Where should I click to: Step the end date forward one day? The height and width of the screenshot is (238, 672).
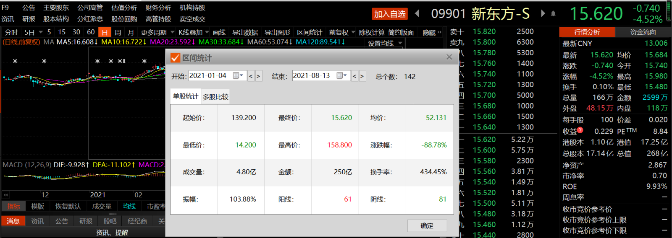[x=362, y=76]
